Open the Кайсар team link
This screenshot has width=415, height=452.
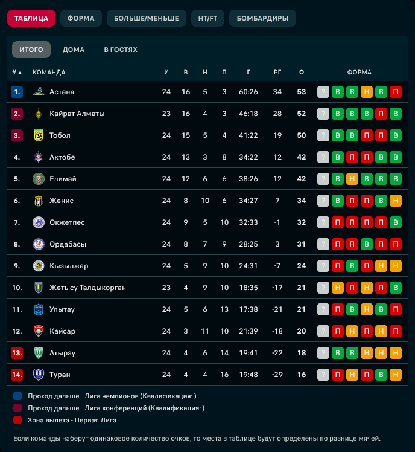point(62,331)
